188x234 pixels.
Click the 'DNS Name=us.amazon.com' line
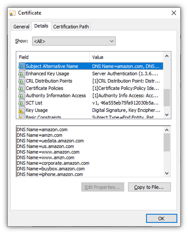45,146
